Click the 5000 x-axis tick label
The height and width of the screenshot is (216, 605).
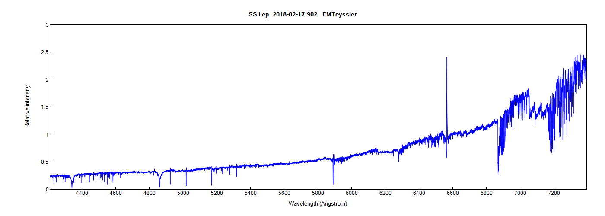coord(183,193)
